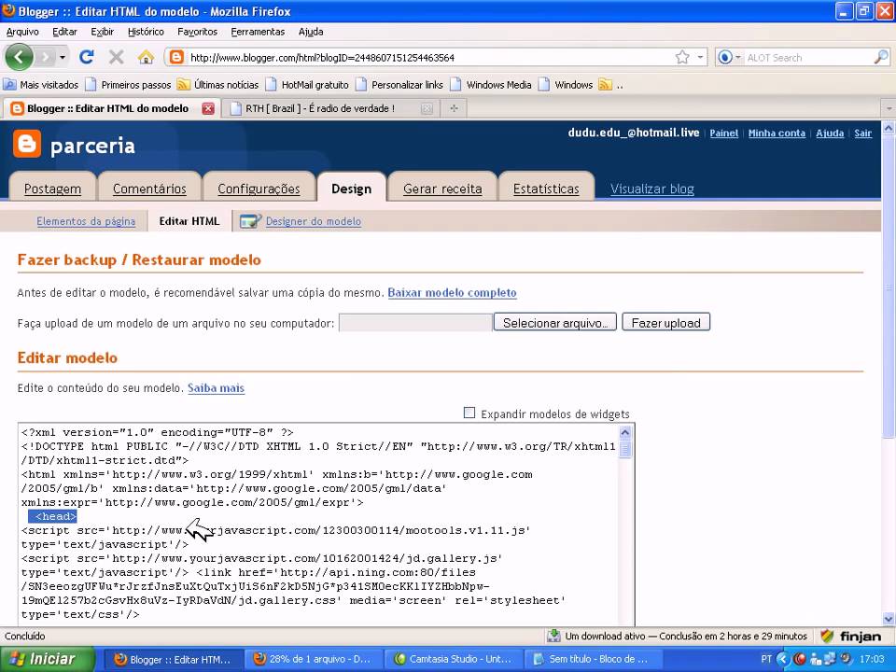Click the Blogger site icon in address bar
This screenshot has height=672, width=896.
pyautogui.click(x=177, y=57)
